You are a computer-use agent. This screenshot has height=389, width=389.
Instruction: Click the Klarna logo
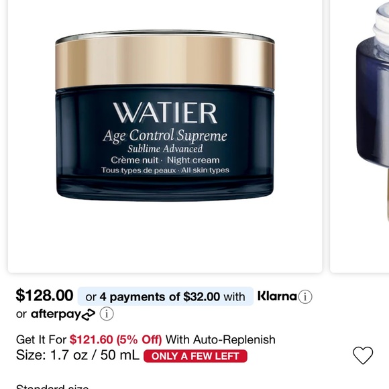(x=277, y=296)
